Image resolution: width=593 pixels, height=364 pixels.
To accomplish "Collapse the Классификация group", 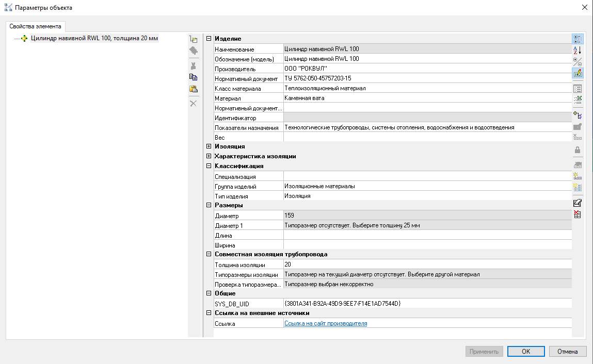I will point(209,166).
